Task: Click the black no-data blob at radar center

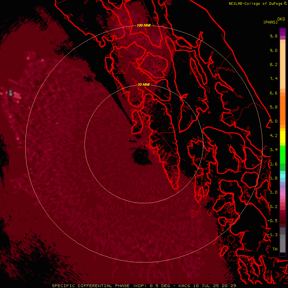Action: point(142,156)
